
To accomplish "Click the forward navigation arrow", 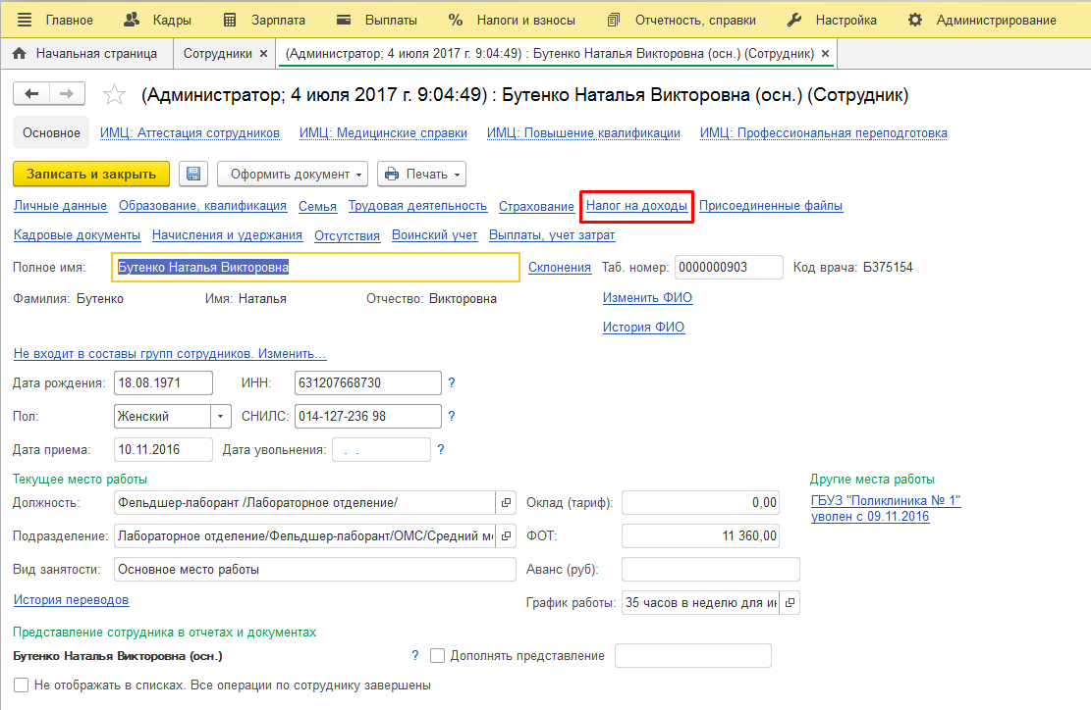I will pos(67,93).
